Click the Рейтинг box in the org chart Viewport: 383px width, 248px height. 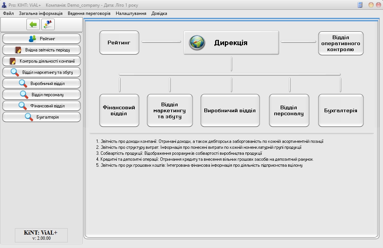click(x=119, y=43)
